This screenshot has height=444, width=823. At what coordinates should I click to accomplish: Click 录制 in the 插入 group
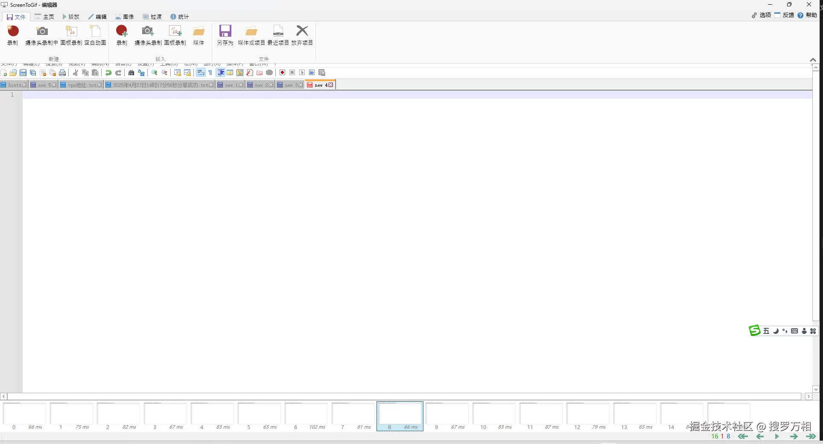[122, 35]
